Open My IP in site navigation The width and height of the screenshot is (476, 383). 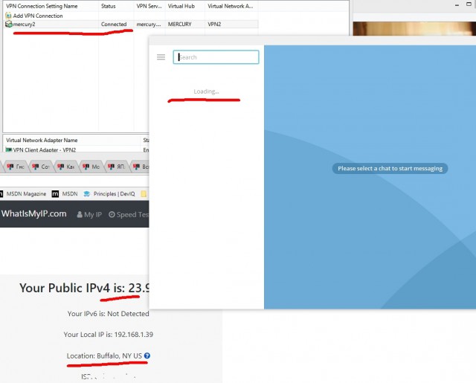(89, 214)
